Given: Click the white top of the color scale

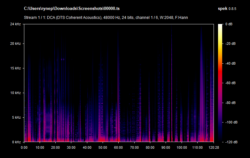Looking at the screenshot, I should pyautogui.click(x=221, y=25).
